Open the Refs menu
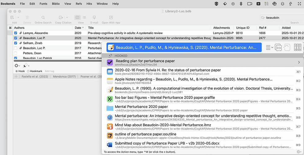Screen dimensions: 304x155 tap(79, 4)
